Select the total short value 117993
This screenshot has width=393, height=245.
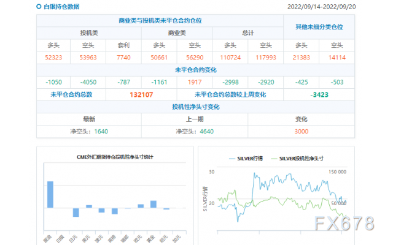tap(266, 58)
